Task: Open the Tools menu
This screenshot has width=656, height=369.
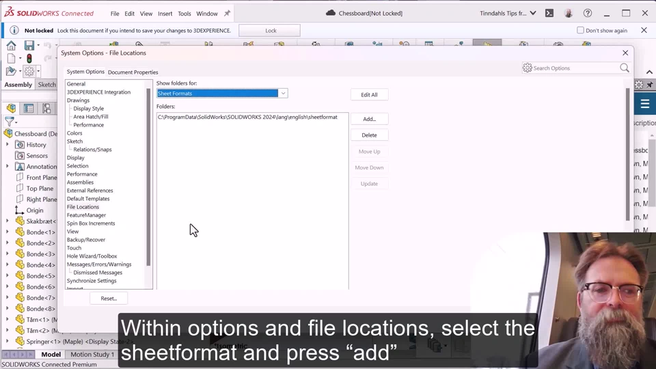Action: 184,14
